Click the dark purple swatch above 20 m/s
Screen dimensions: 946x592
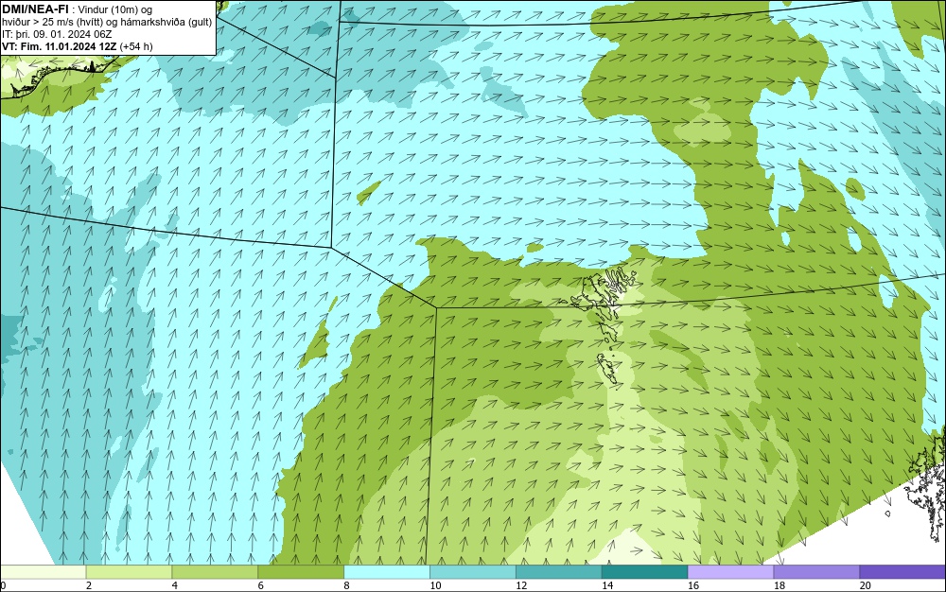tap(902, 571)
